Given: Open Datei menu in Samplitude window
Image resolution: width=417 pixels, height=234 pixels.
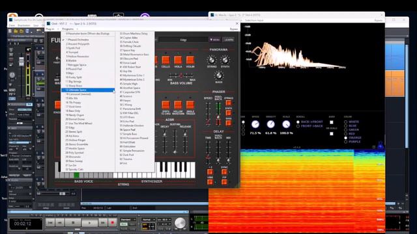Looking at the screenshot, I should 12,25.
